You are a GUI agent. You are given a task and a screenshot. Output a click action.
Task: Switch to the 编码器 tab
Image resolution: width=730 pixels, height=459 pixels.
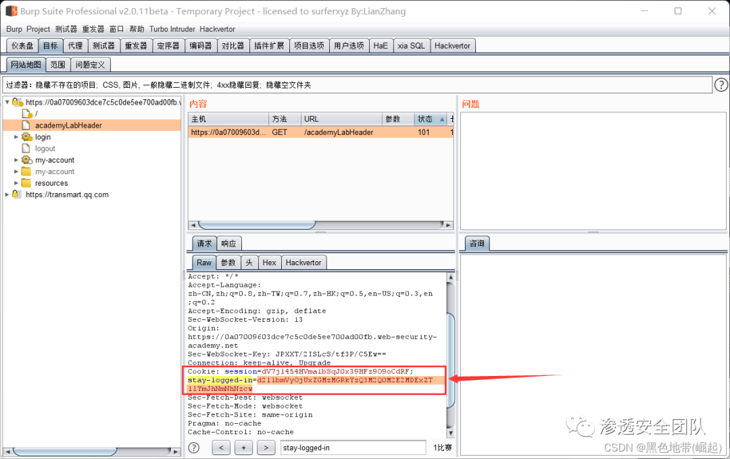(x=201, y=46)
